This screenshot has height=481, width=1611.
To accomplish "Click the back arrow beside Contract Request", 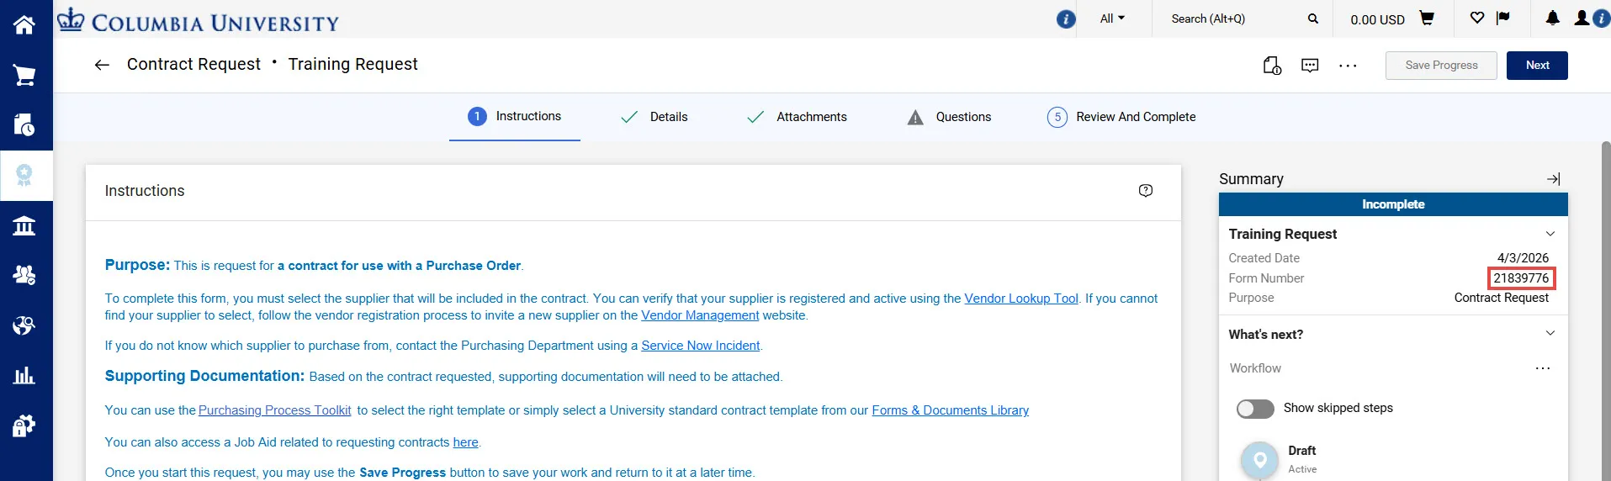I will point(102,65).
